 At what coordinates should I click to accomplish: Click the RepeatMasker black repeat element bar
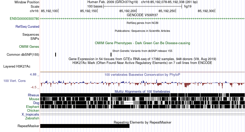(85, 126)
